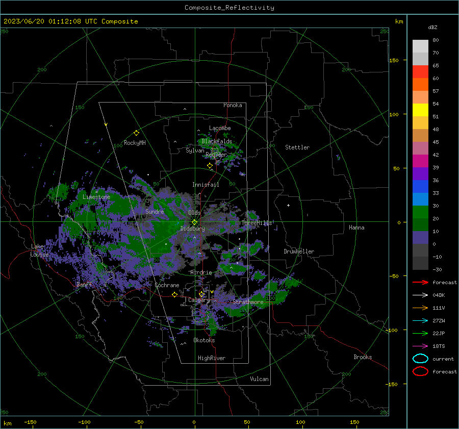Click the Stettler map label
This screenshot has width=459, height=429.
297,147
